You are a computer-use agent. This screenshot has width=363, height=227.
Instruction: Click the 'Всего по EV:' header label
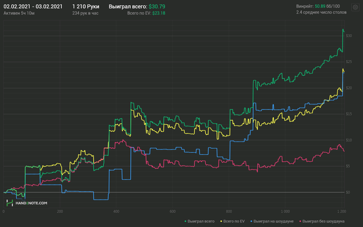(x=139, y=13)
